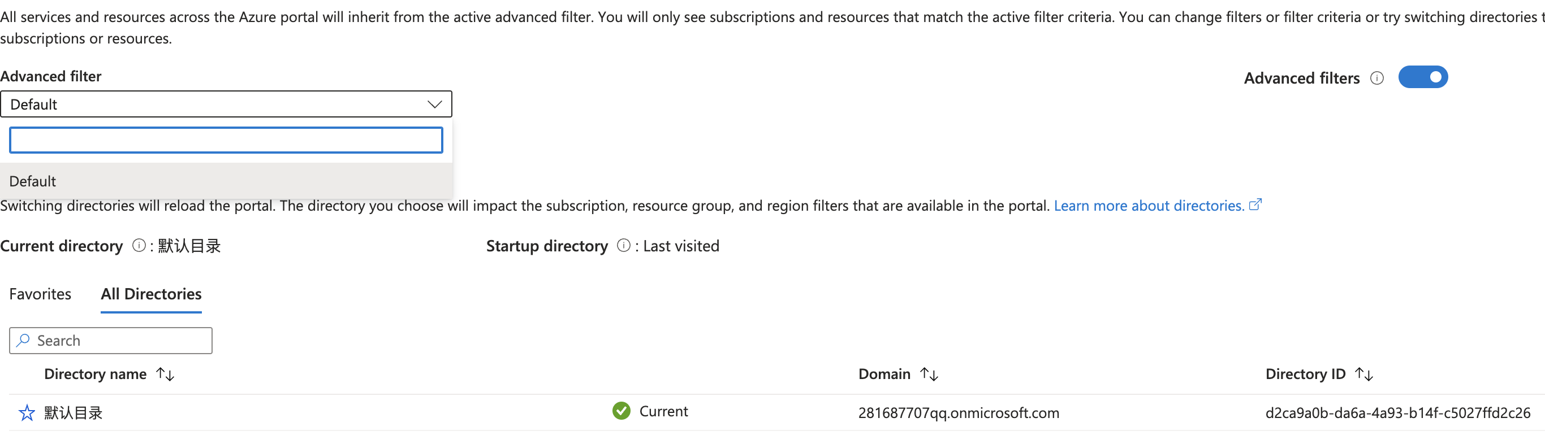Switch to the All Directories tab

pos(150,294)
